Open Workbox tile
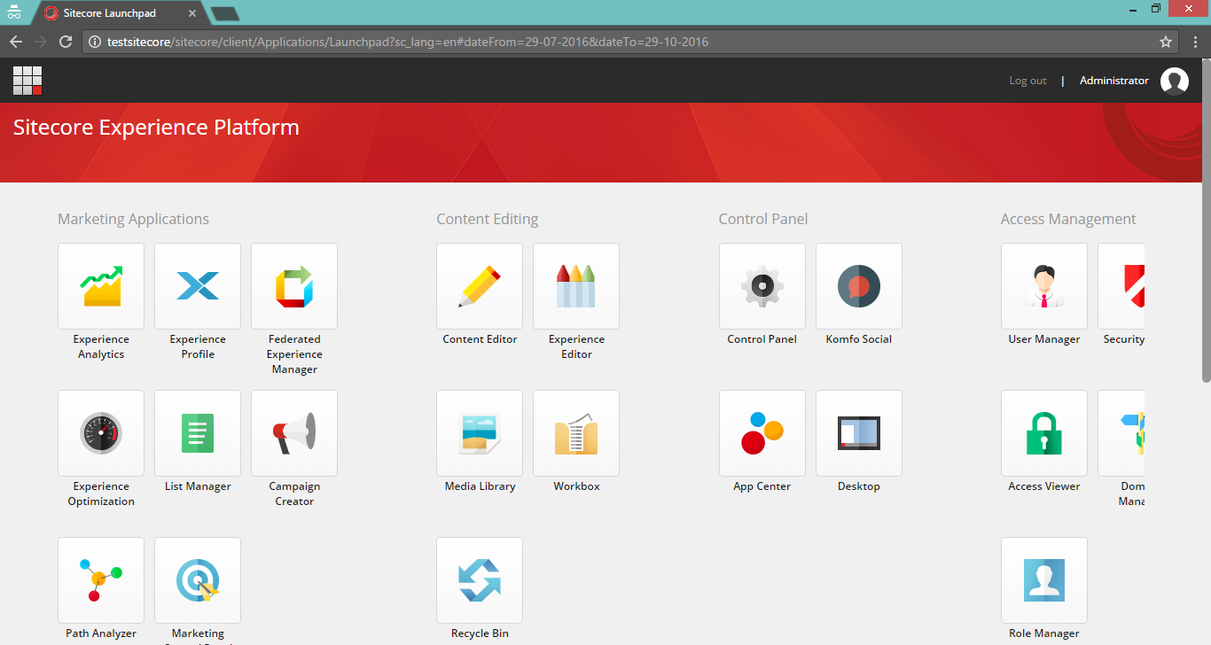Screen dimensions: 1211x645 (x=576, y=433)
